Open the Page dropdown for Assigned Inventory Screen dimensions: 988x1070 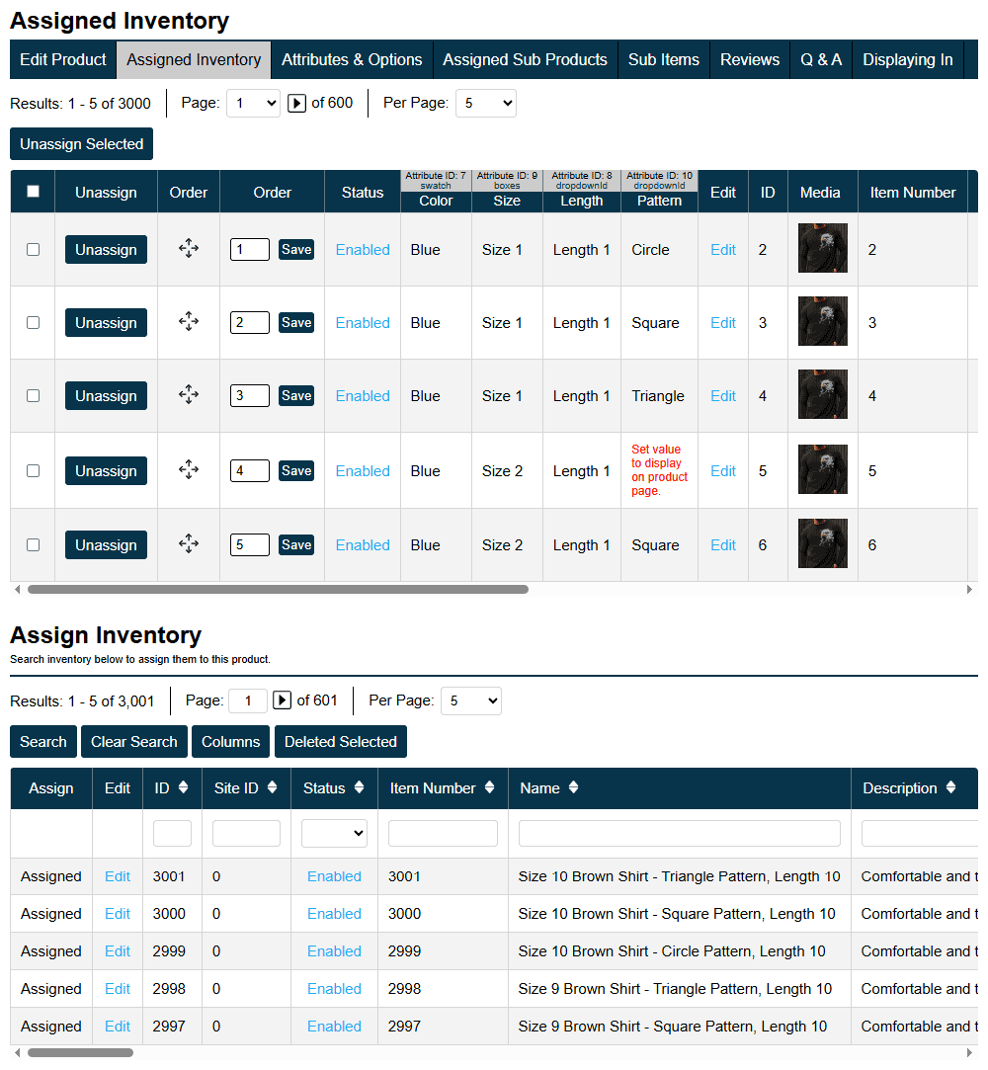pos(253,103)
